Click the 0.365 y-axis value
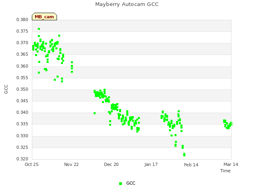This screenshot has width=255, height=191. pos(22,54)
